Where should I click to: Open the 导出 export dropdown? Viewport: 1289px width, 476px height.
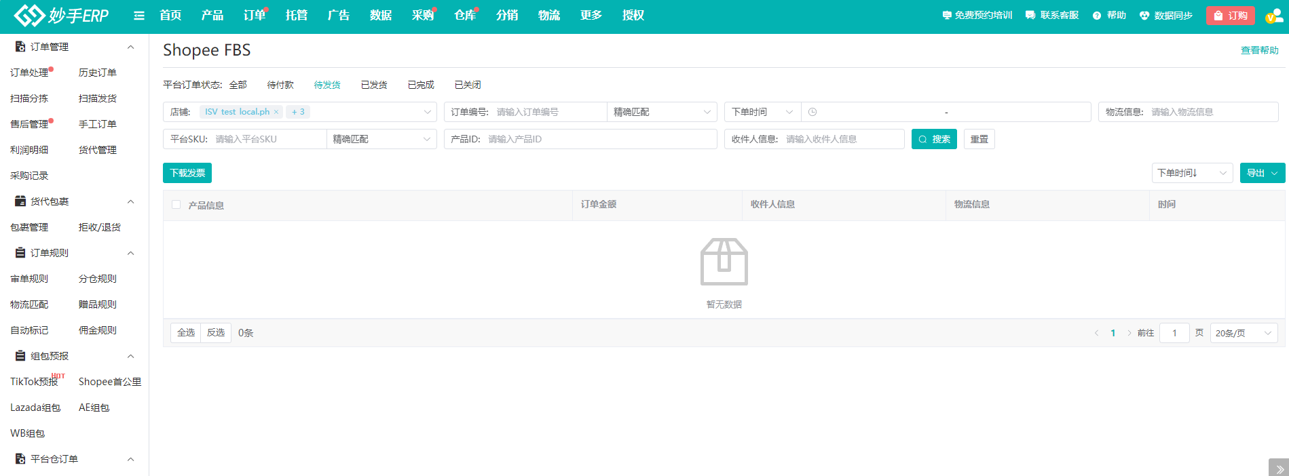[1263, 173]
